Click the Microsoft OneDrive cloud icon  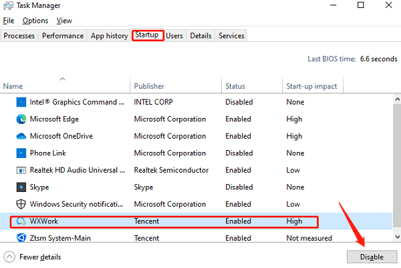[x=20, y=136]
